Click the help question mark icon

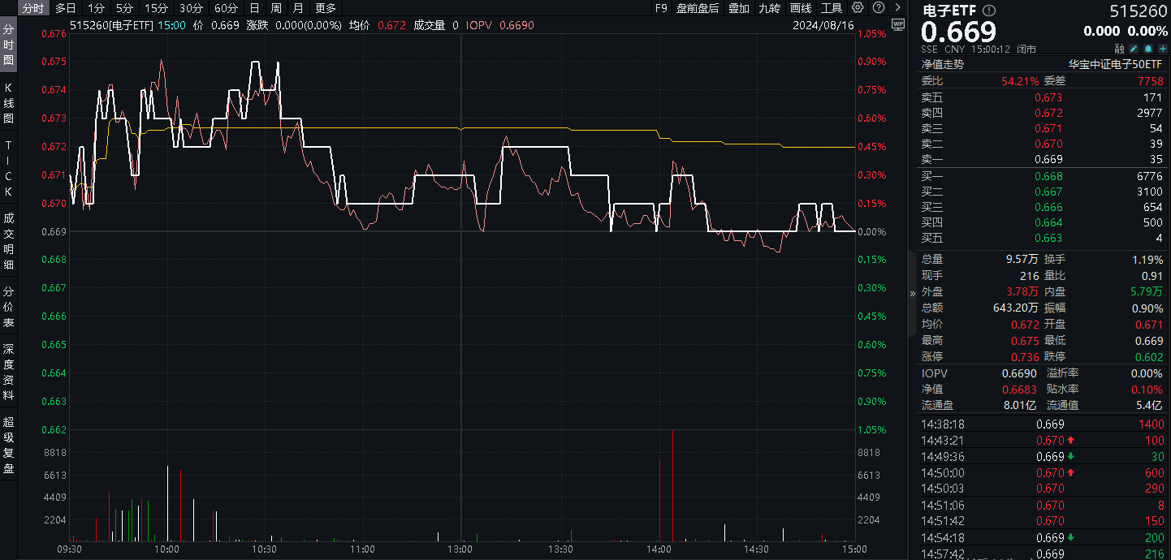878,8
